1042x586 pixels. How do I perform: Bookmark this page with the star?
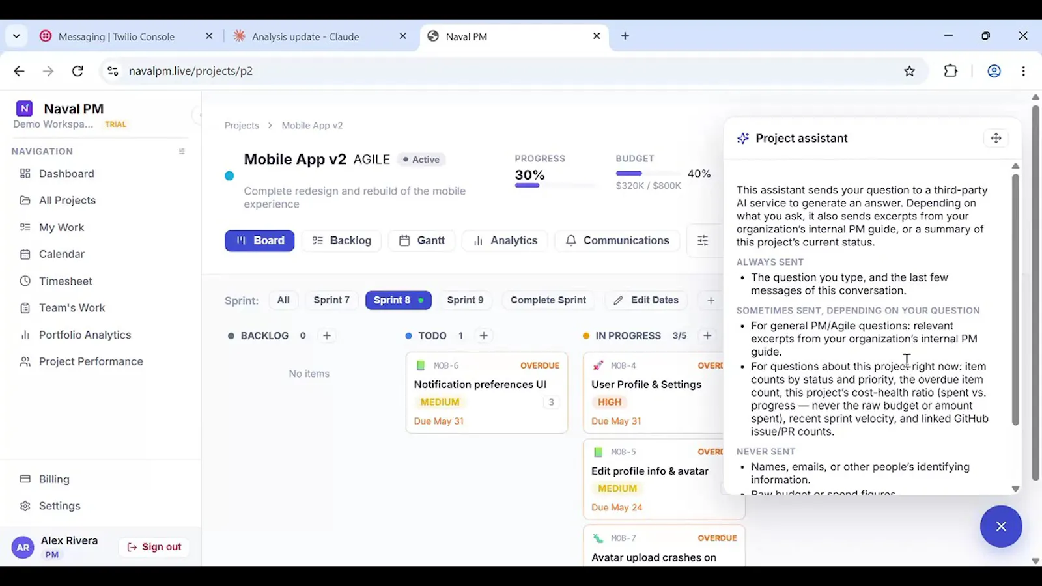pos(910,71)
